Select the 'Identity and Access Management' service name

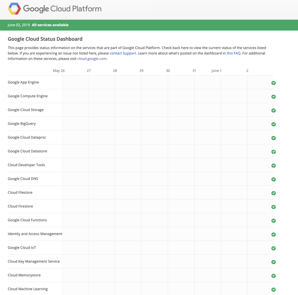pos(35,234)
